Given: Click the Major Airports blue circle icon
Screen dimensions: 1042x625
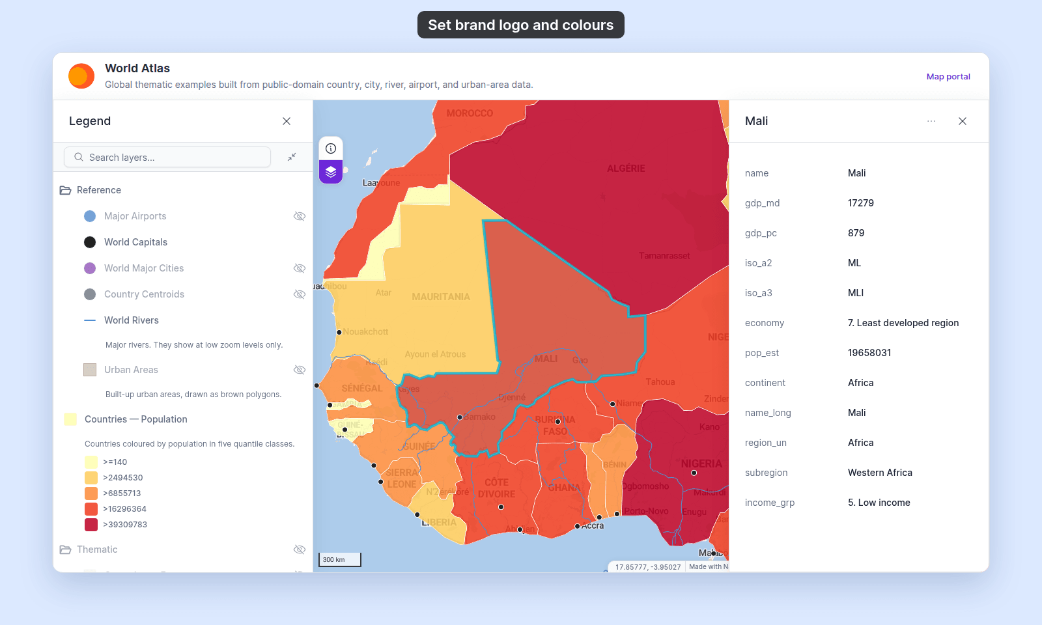Looking at the screenshot, I should coord(90,216).
